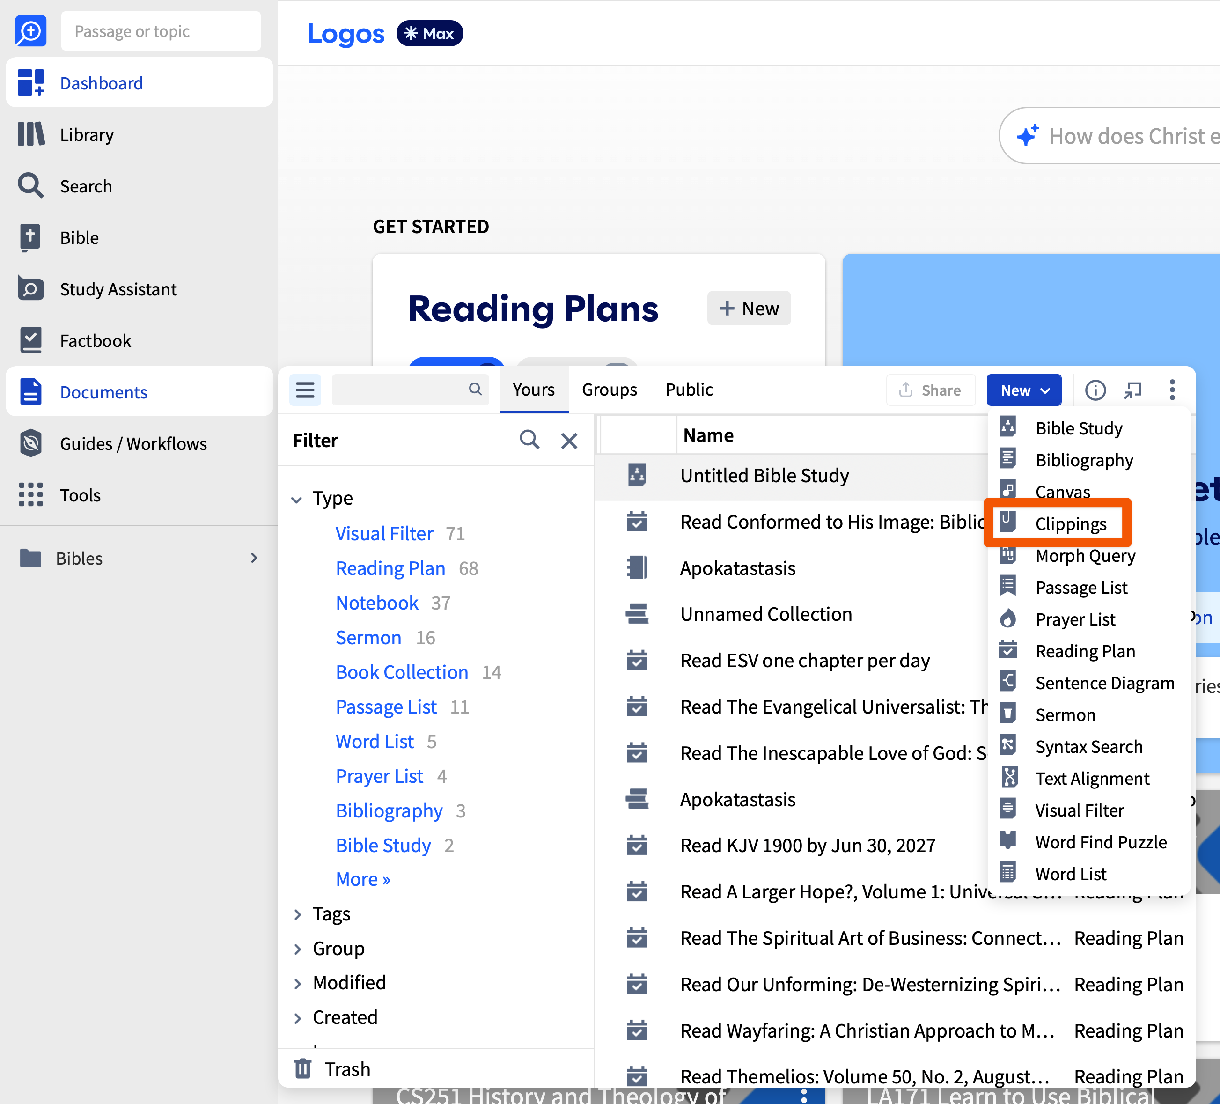The height and width of the screenshot is (1104, 1220).
Task: Filter by Book Collection type
Action: coord(402,672)
